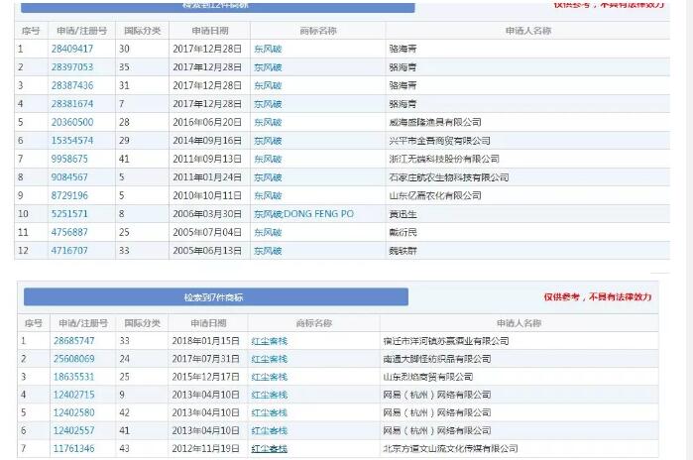Viewport: 693px width, 460px height.
Task: Open registration number 8729196
Action: (69, 195)
